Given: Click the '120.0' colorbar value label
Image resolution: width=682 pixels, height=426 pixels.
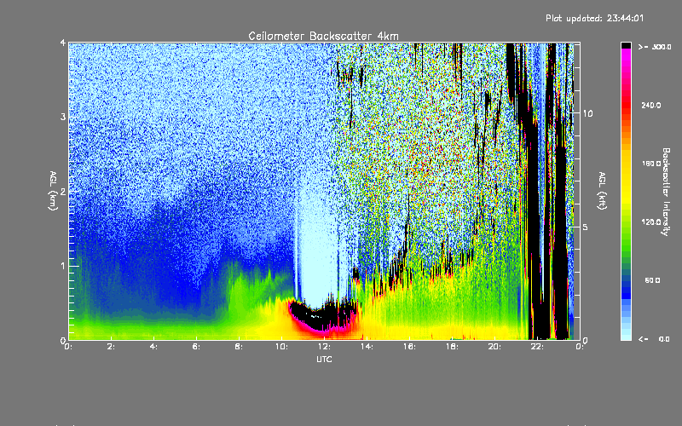Looking at the screenshot, I should [x=651, y=222].
